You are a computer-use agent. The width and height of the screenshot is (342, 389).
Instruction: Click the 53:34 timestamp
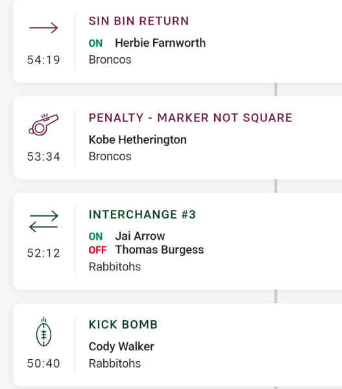point(43,157)
